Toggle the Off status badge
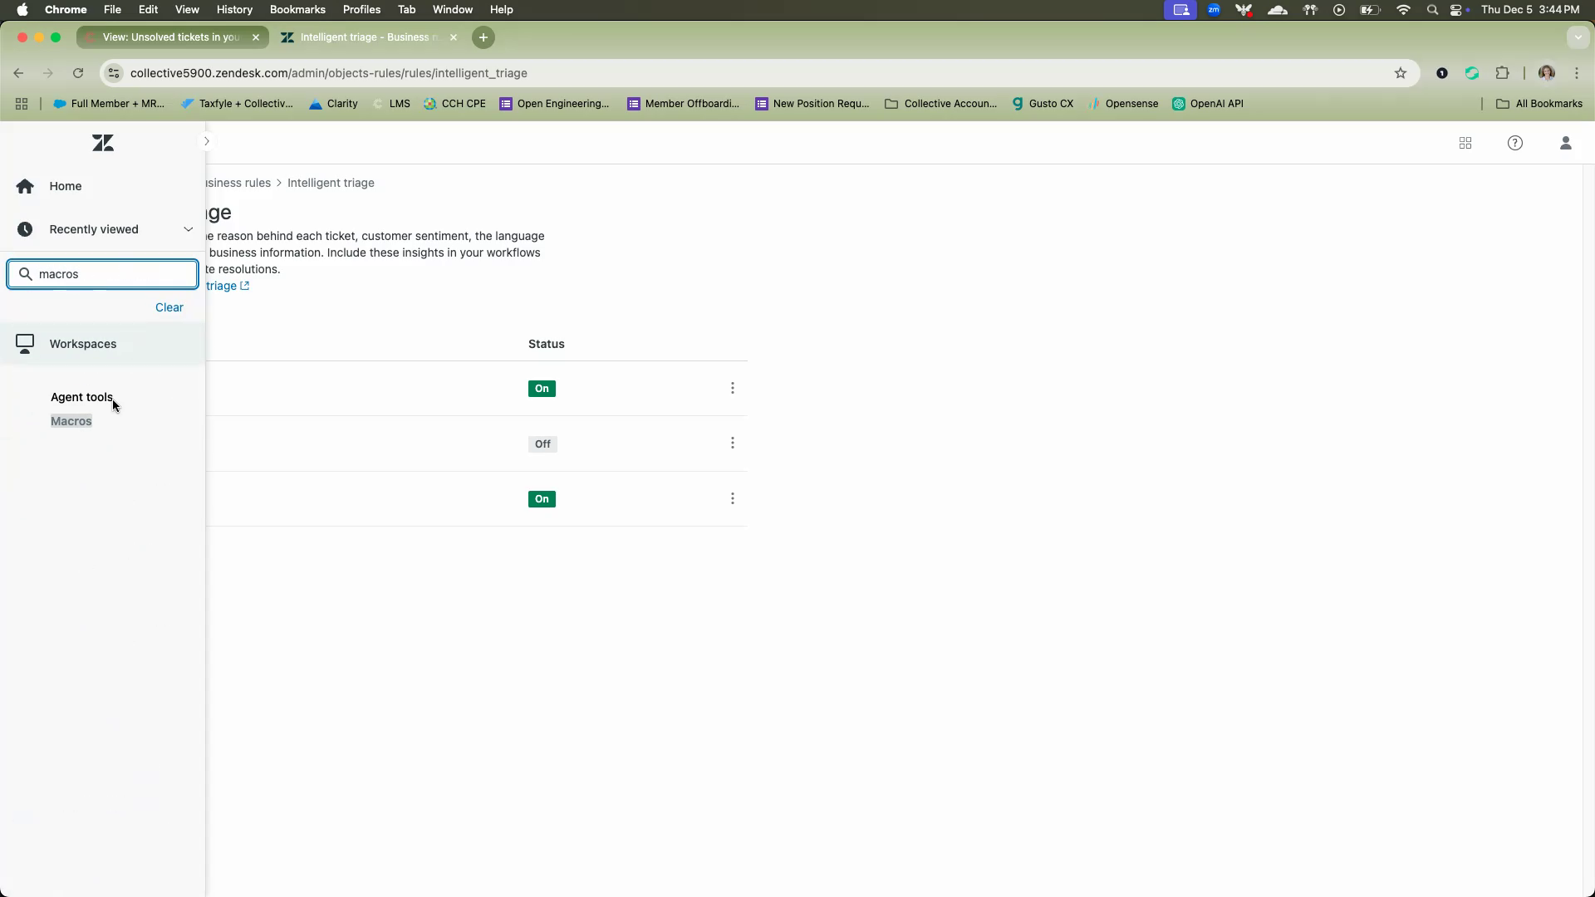This screenshot has height=897, width=1595. click(542, 444)
